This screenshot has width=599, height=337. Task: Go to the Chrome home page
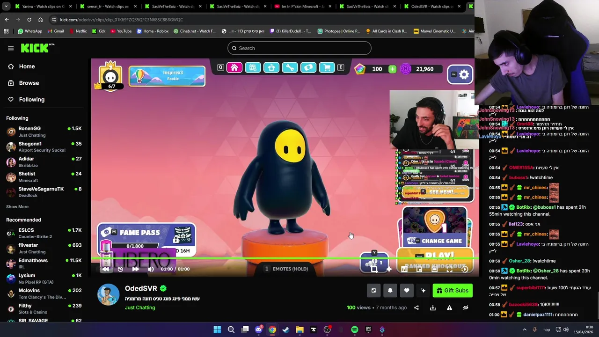40,20
